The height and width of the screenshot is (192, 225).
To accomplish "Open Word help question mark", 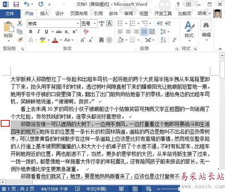I will [x=178, y=4].
